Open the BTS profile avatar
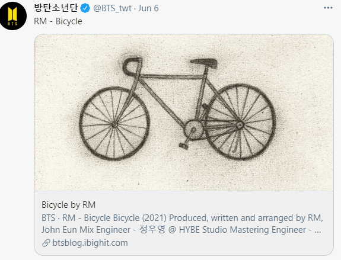Viewport: 341px width, 260px height. [x=13, y=15]
